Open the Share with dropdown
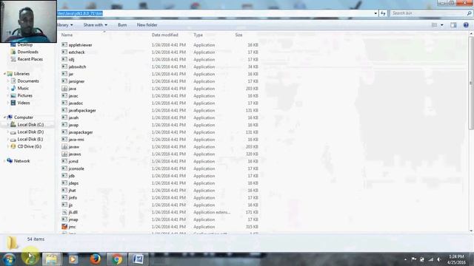This screenshot has height=266, width=474. coord(96,25)
